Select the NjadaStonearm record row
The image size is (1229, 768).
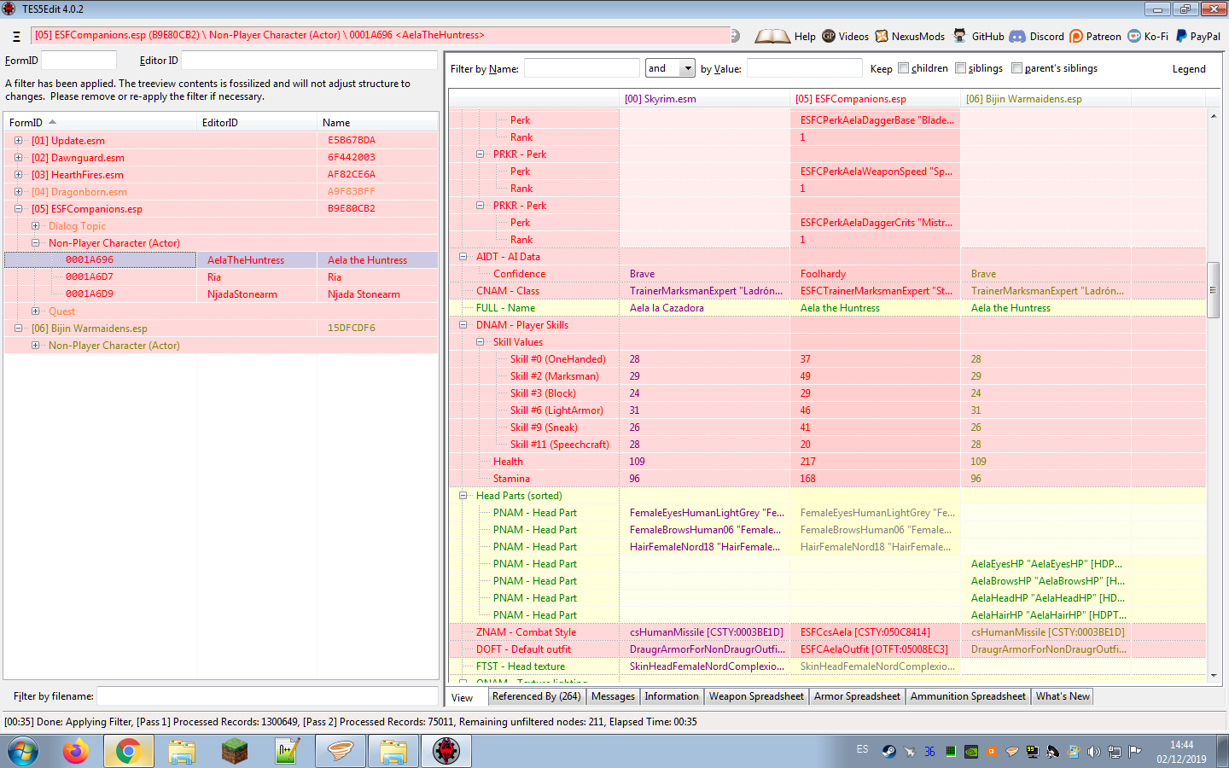221,294
